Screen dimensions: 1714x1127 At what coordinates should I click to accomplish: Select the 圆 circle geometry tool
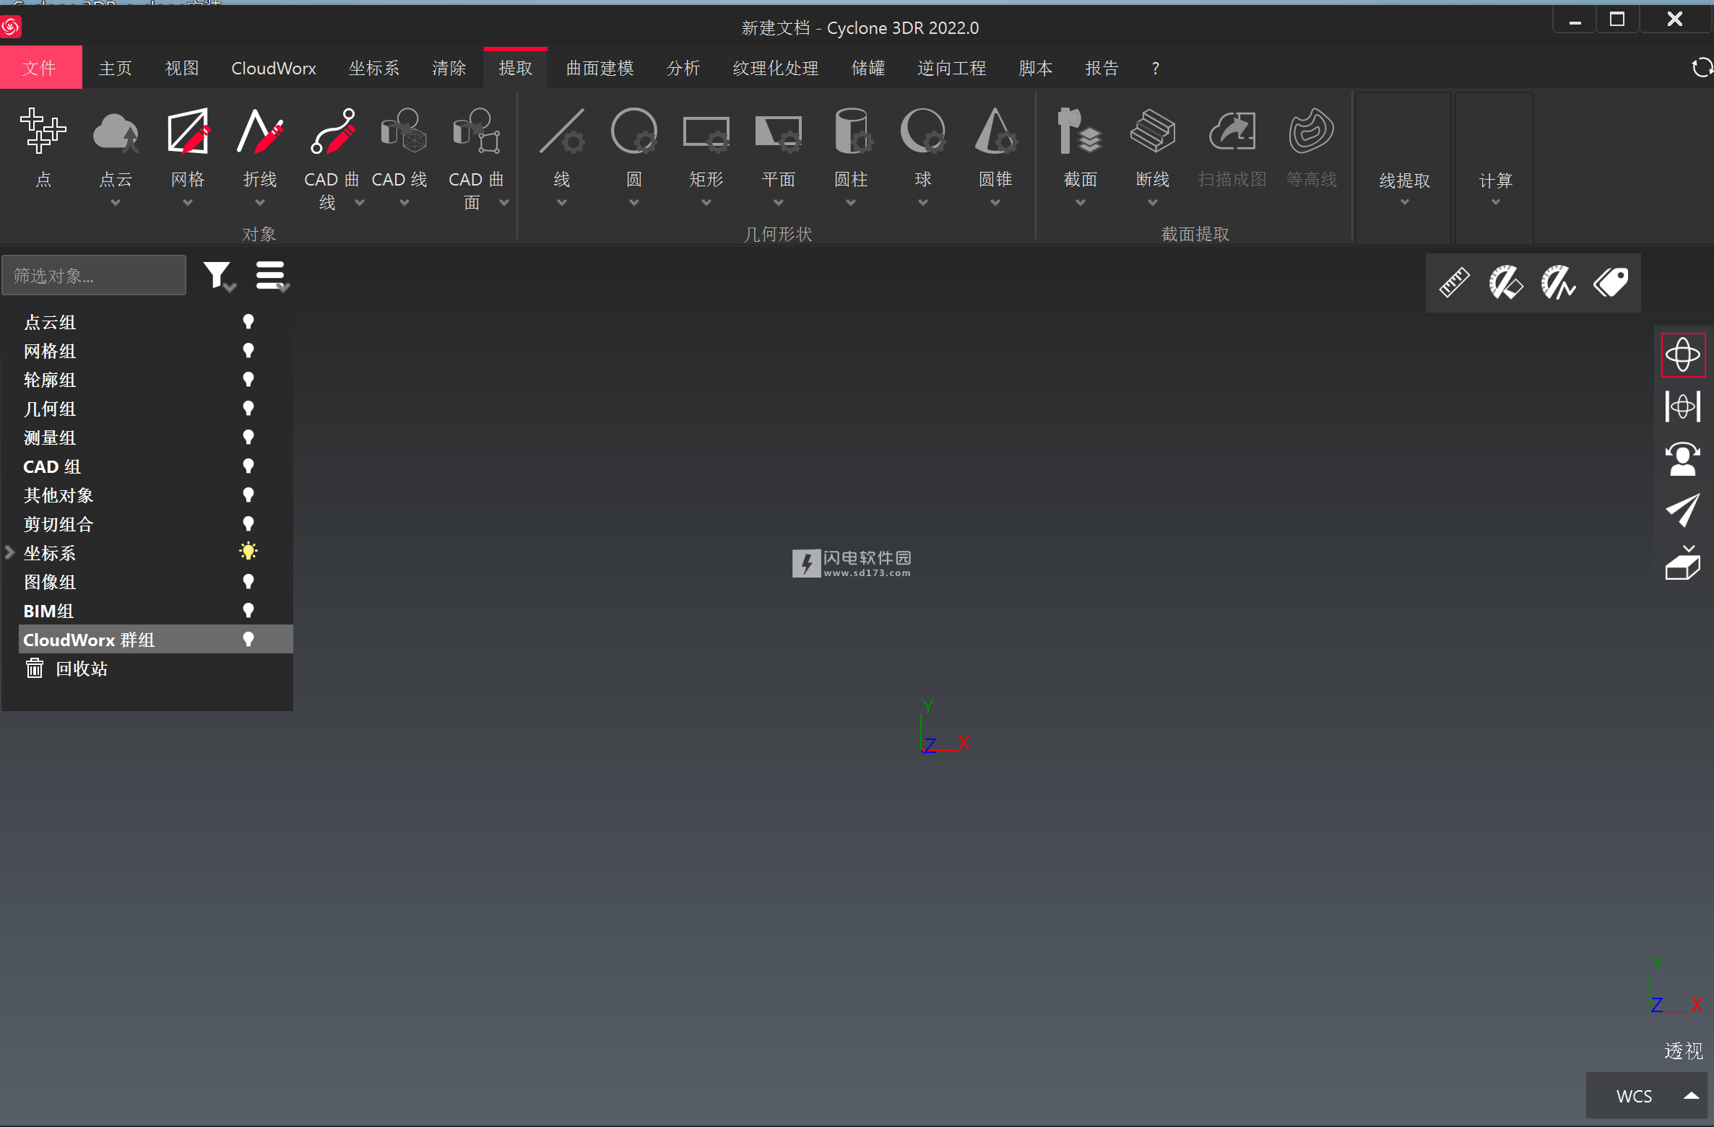pyautogui.click(x=634, y=131)
